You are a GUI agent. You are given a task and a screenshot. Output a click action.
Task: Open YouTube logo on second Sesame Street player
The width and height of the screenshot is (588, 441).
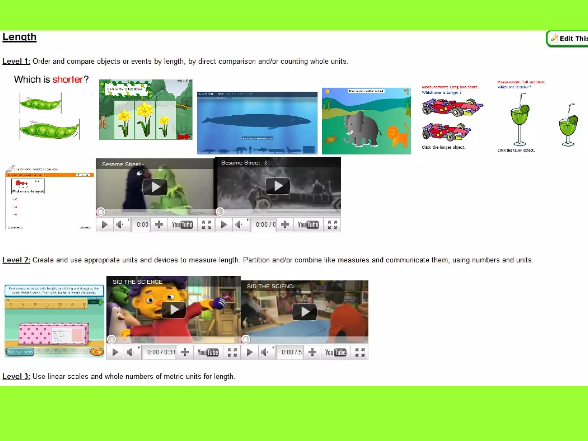[x=308, y=225]
